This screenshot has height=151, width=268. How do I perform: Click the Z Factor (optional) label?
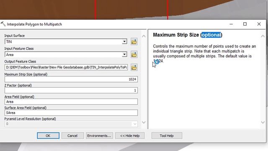pyautogui.click(x=18, y=86)
